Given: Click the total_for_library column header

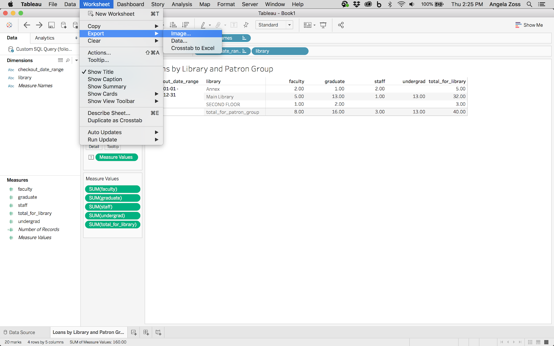Looking at the screenshot, I should (x=447, y=81).
